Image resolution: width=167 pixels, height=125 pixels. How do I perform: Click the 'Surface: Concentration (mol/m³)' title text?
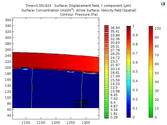click(x=47, y=10)
